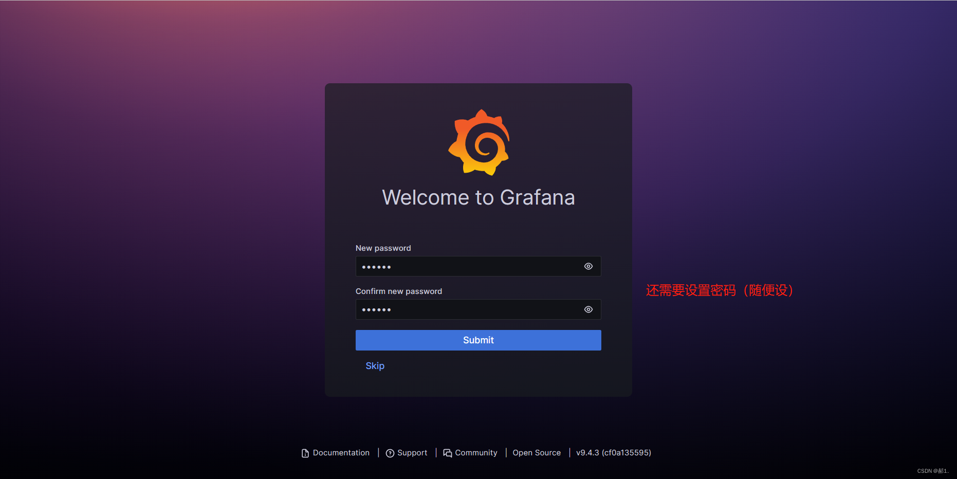This screenshot has height=479, width=957.
Task: Click the Community chat bubbles icon
Action: pos(448,453)
